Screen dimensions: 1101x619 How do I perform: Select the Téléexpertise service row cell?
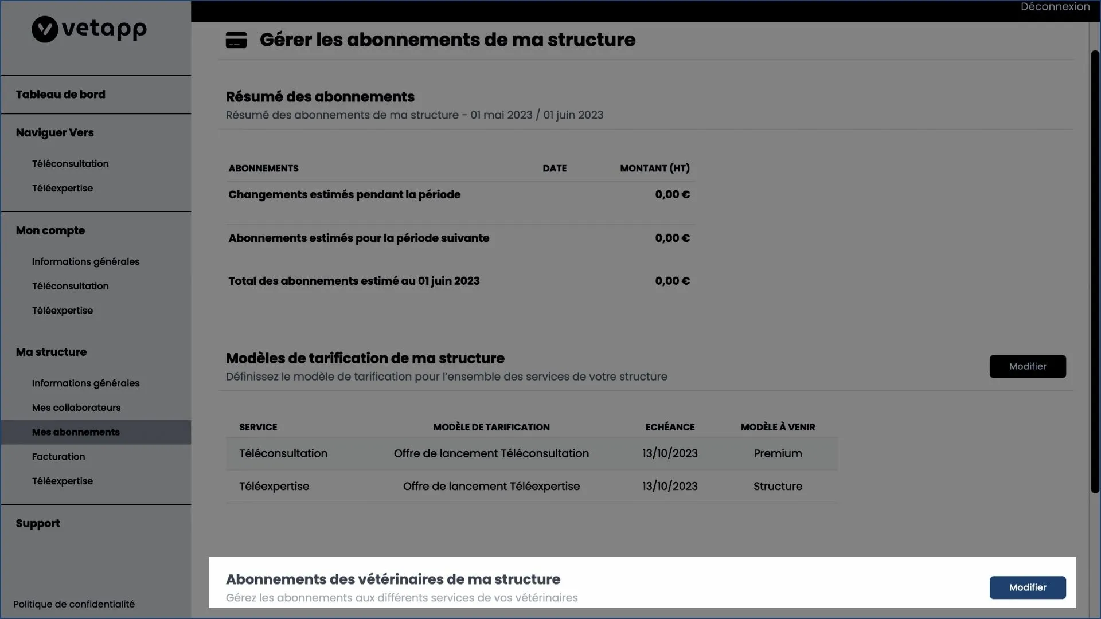(274, 486)
